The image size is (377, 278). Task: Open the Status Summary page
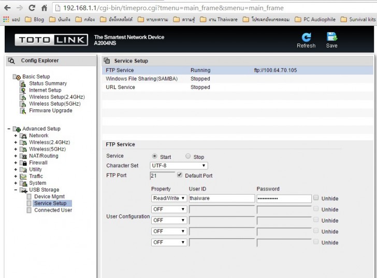pyautogui.click(x=48, y=83)
